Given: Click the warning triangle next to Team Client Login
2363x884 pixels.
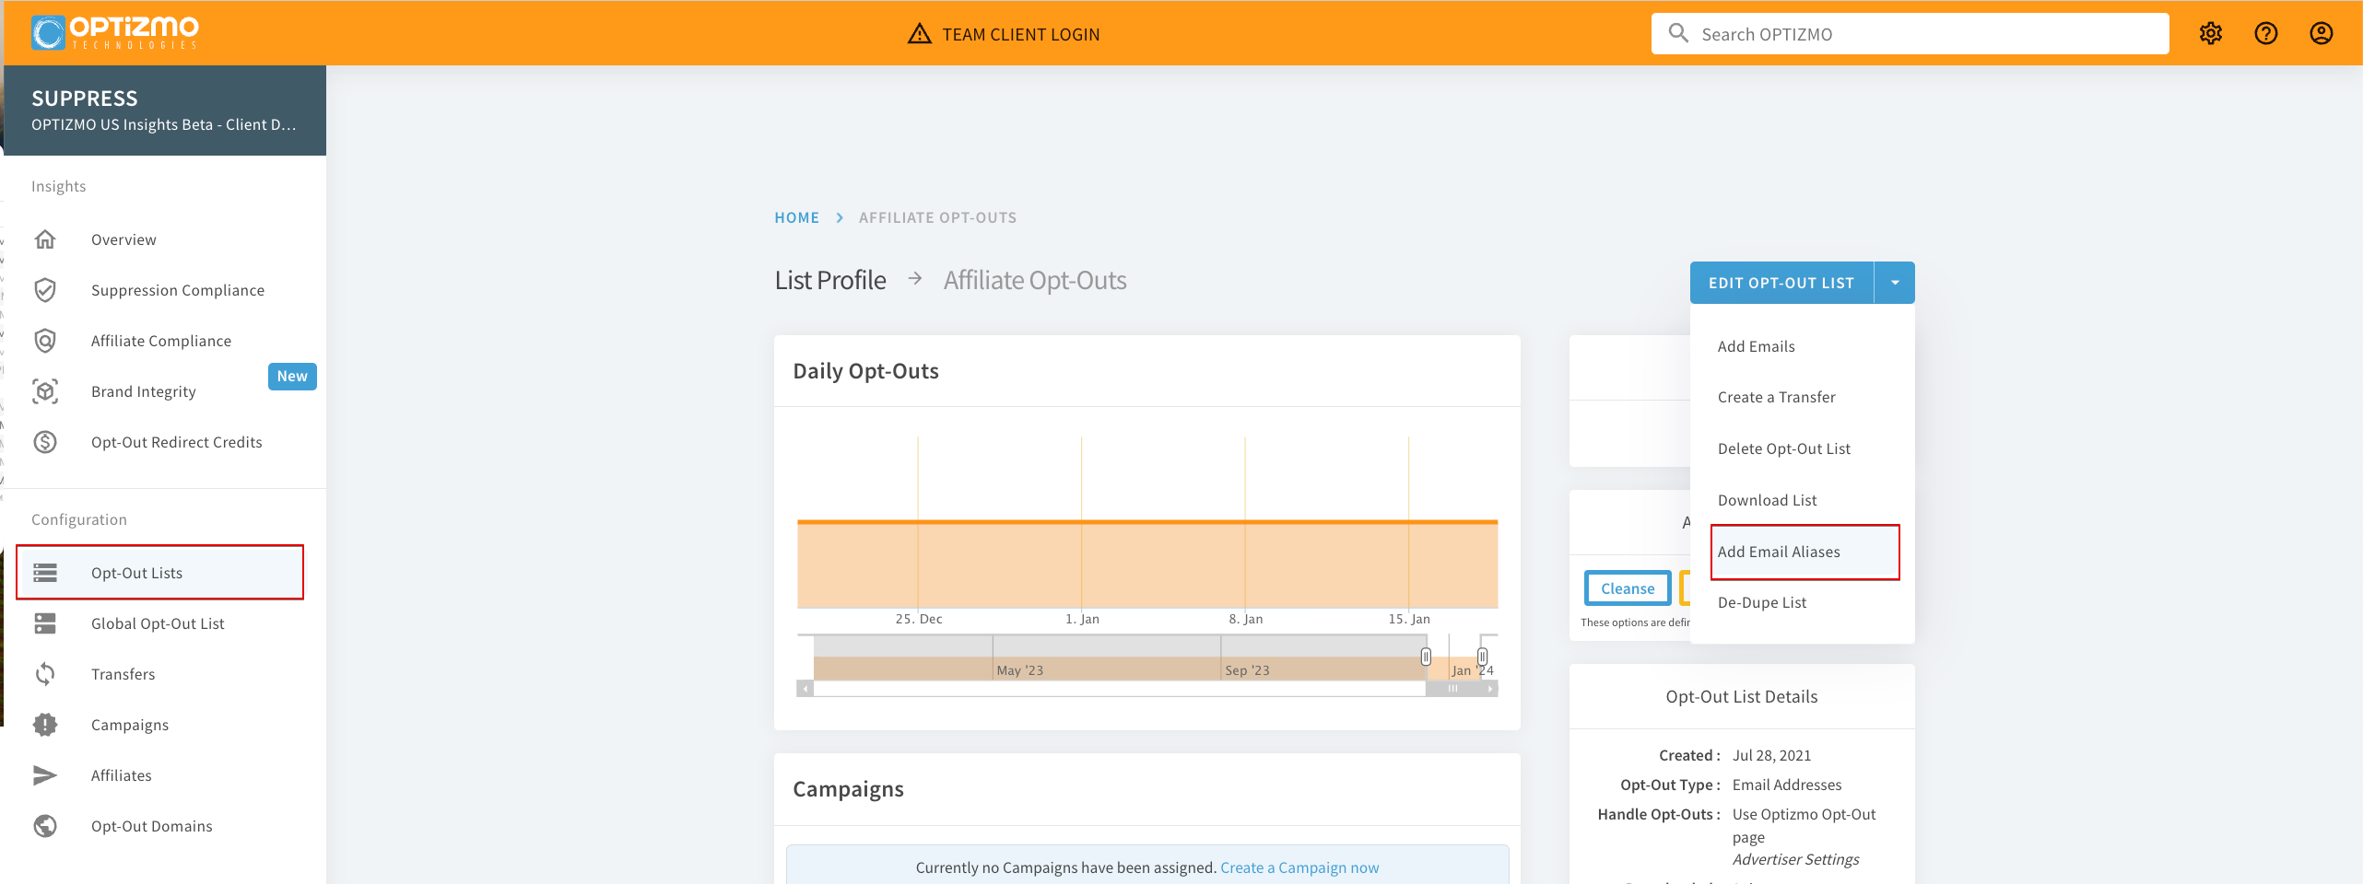Looking at the screenshot, I should pos(919,34).
